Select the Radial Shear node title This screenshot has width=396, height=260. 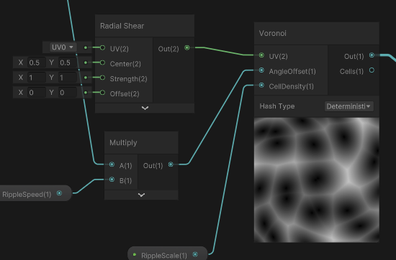[122, 26]
